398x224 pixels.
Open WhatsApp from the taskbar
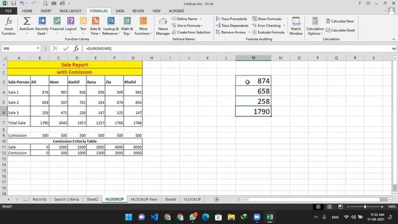[x=193, y=217]
